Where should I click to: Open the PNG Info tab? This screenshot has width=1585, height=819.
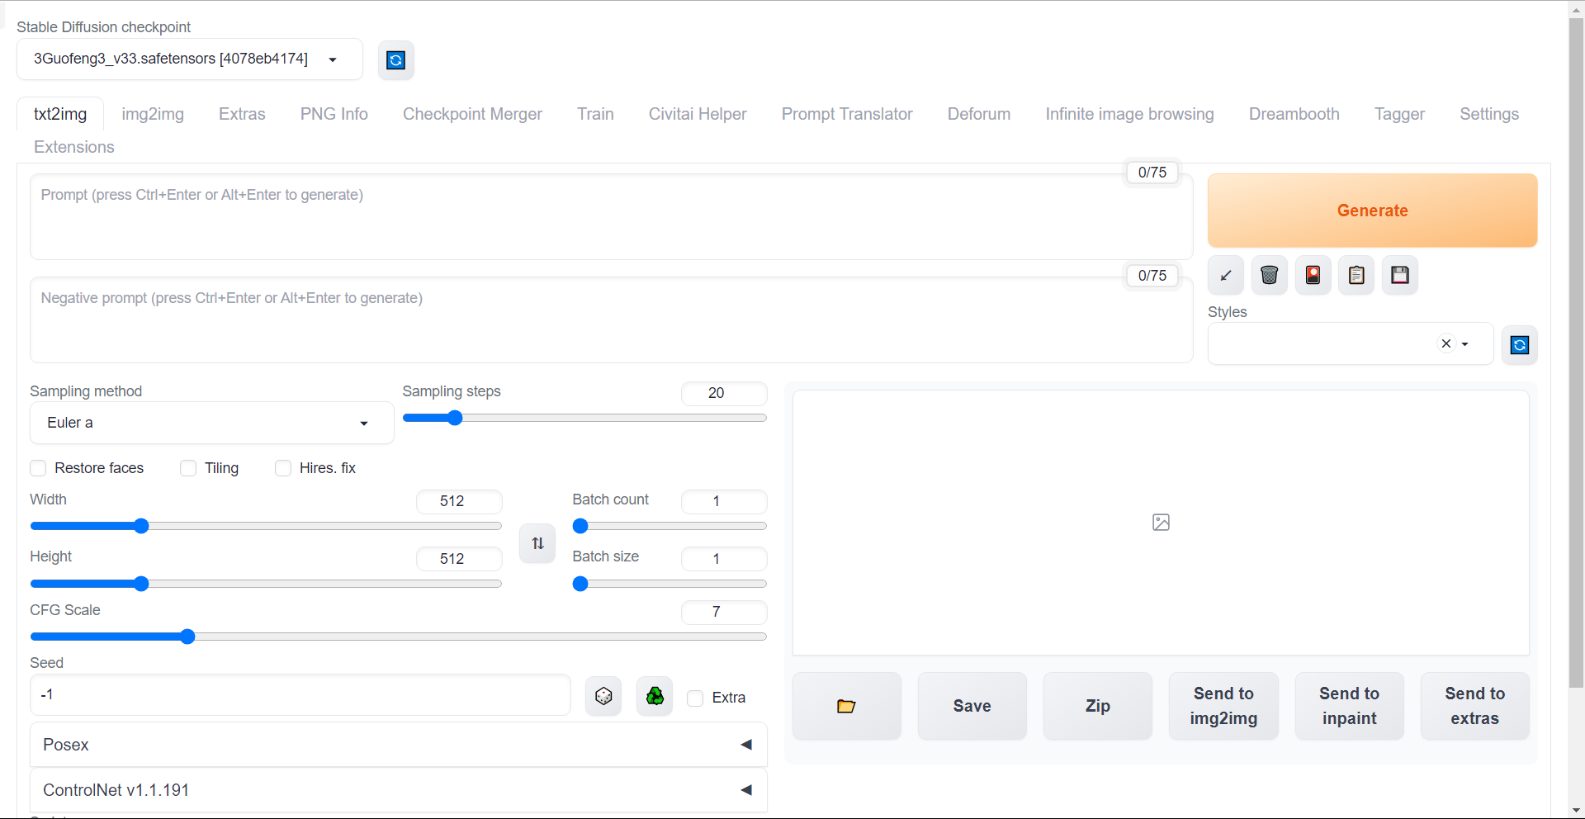[334, 114]
